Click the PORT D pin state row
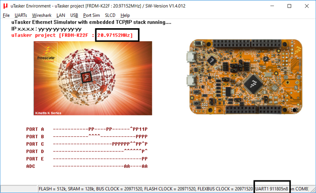 tap(87, 151)
